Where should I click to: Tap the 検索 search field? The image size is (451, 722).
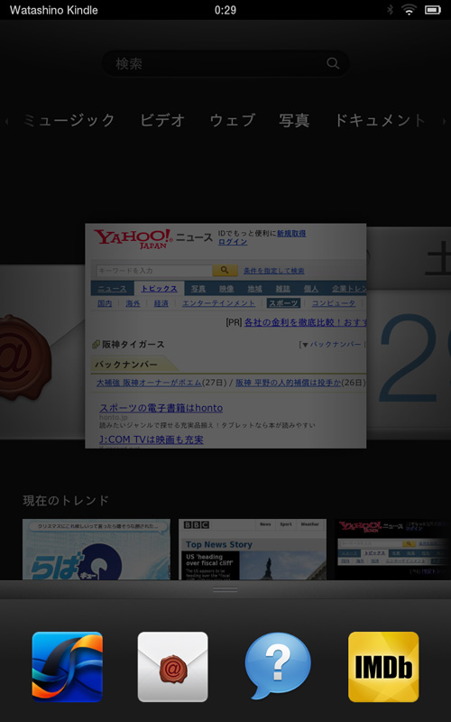tap(225, 63)
